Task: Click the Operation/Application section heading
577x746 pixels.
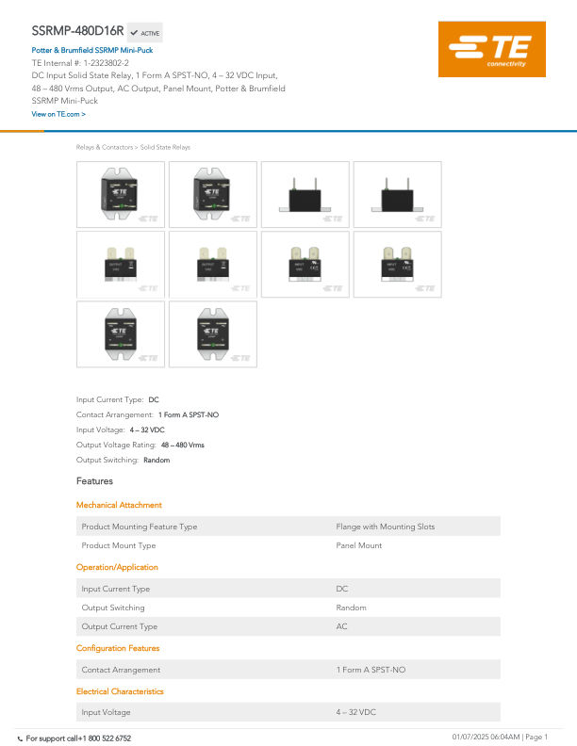Action: 117,567
